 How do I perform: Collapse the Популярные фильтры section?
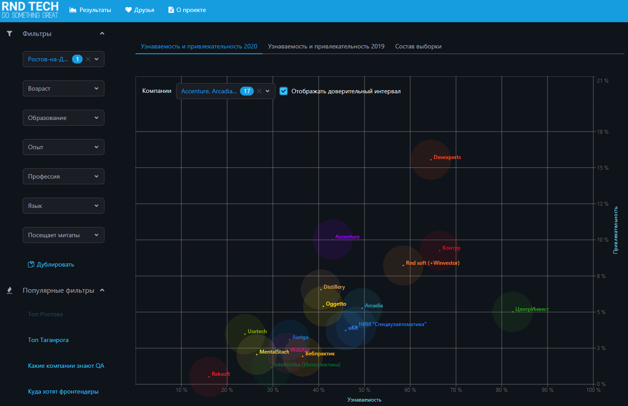coord(102,290)
